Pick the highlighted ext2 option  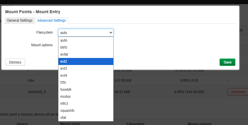(86, 61)
